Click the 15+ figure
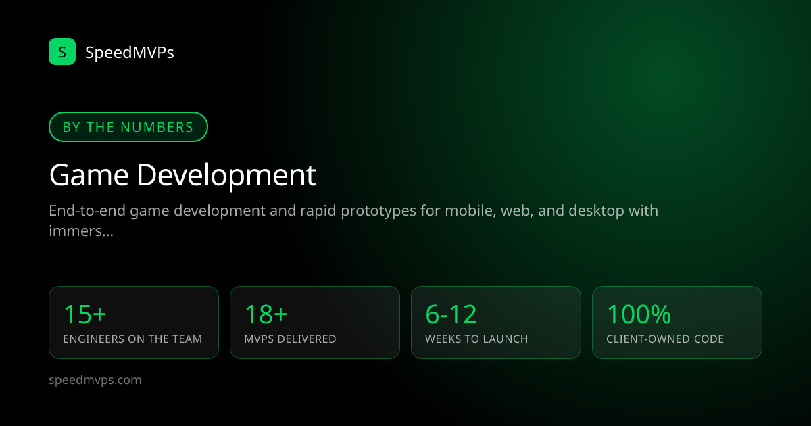The height and width of the screenshot is (426, 811). pyautogui.click(x=85, y=314)
